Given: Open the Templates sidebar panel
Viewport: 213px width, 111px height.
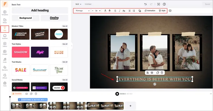Looking at the screenshot, I should point(5,13).
